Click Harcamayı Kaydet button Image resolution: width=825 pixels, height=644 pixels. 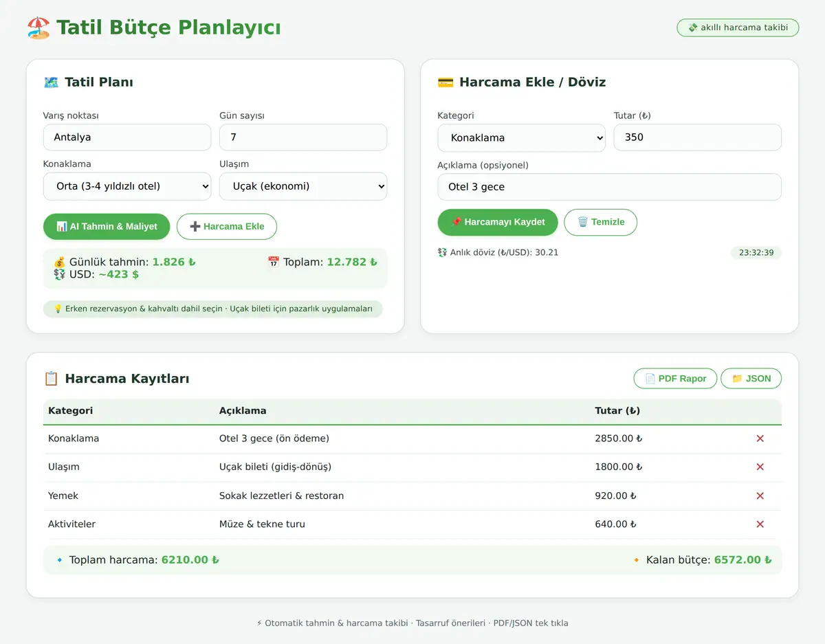[498, 222]
